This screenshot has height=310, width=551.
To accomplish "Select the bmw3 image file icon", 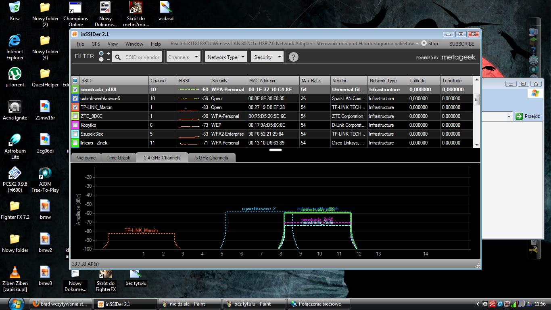I will coord(45,276).
